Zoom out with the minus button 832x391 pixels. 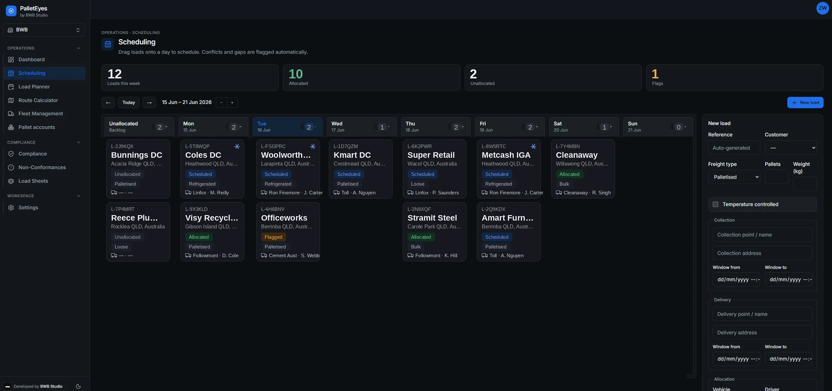tap(221, 102)
